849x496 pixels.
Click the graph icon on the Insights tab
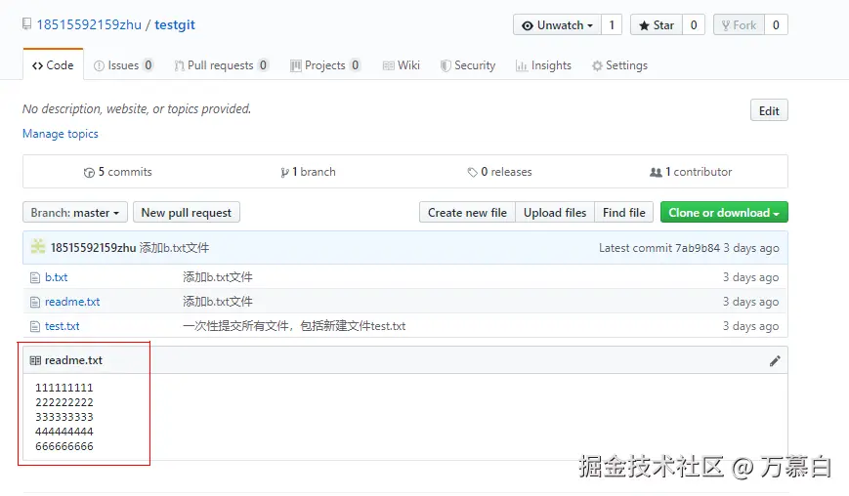tap(521, 66)
